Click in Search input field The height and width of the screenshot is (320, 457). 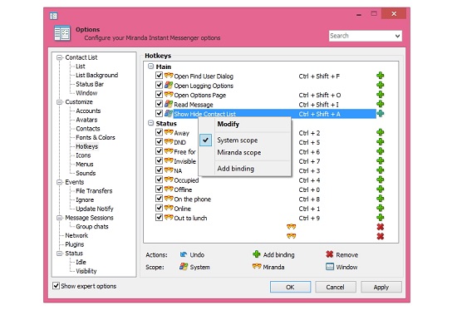coord(361,36)
